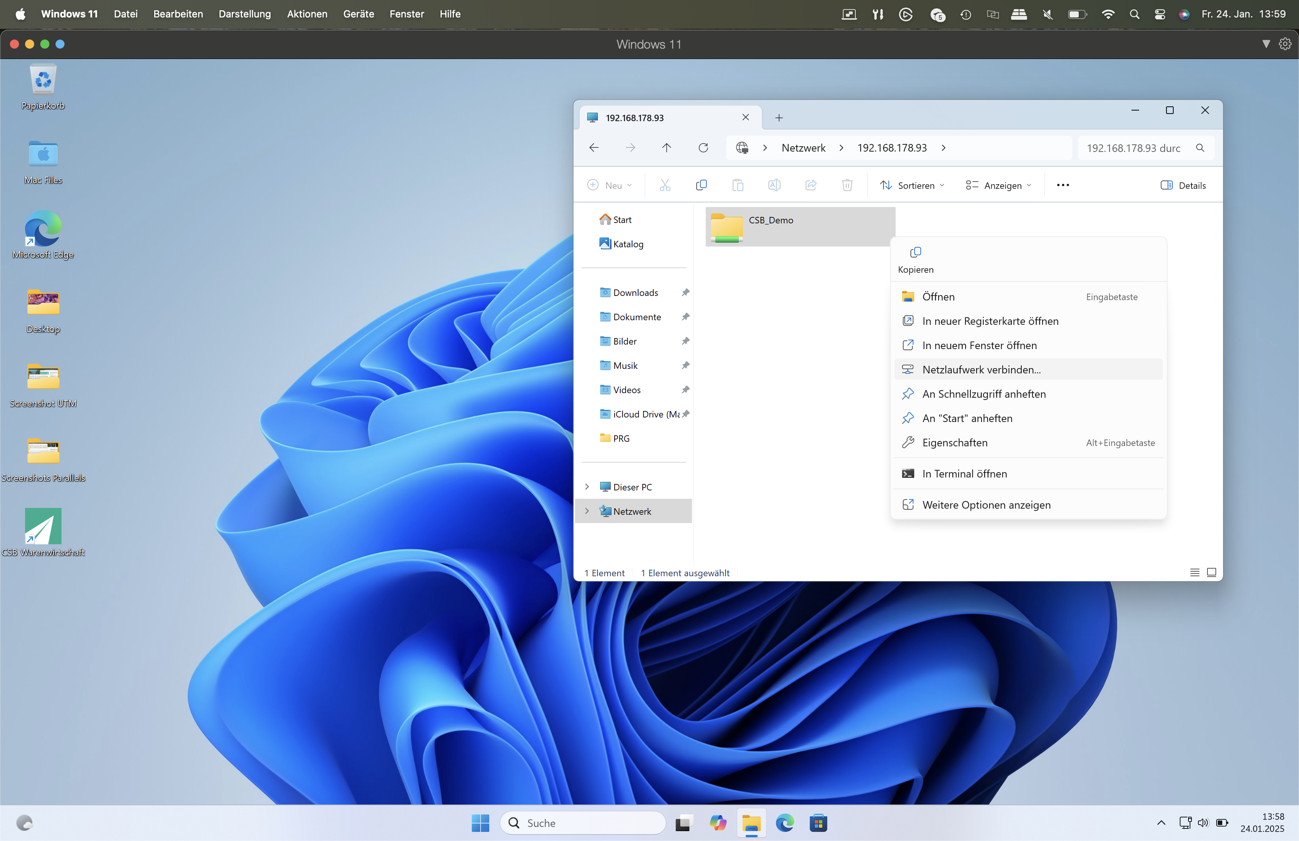Viewport: 1299px width, 841px height.
Task: Go up one folder level
Action: 667,148
